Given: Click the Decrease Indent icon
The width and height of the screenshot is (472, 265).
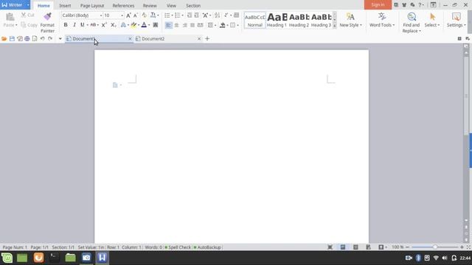Looking at the screenshot, I should coord(190,15).
